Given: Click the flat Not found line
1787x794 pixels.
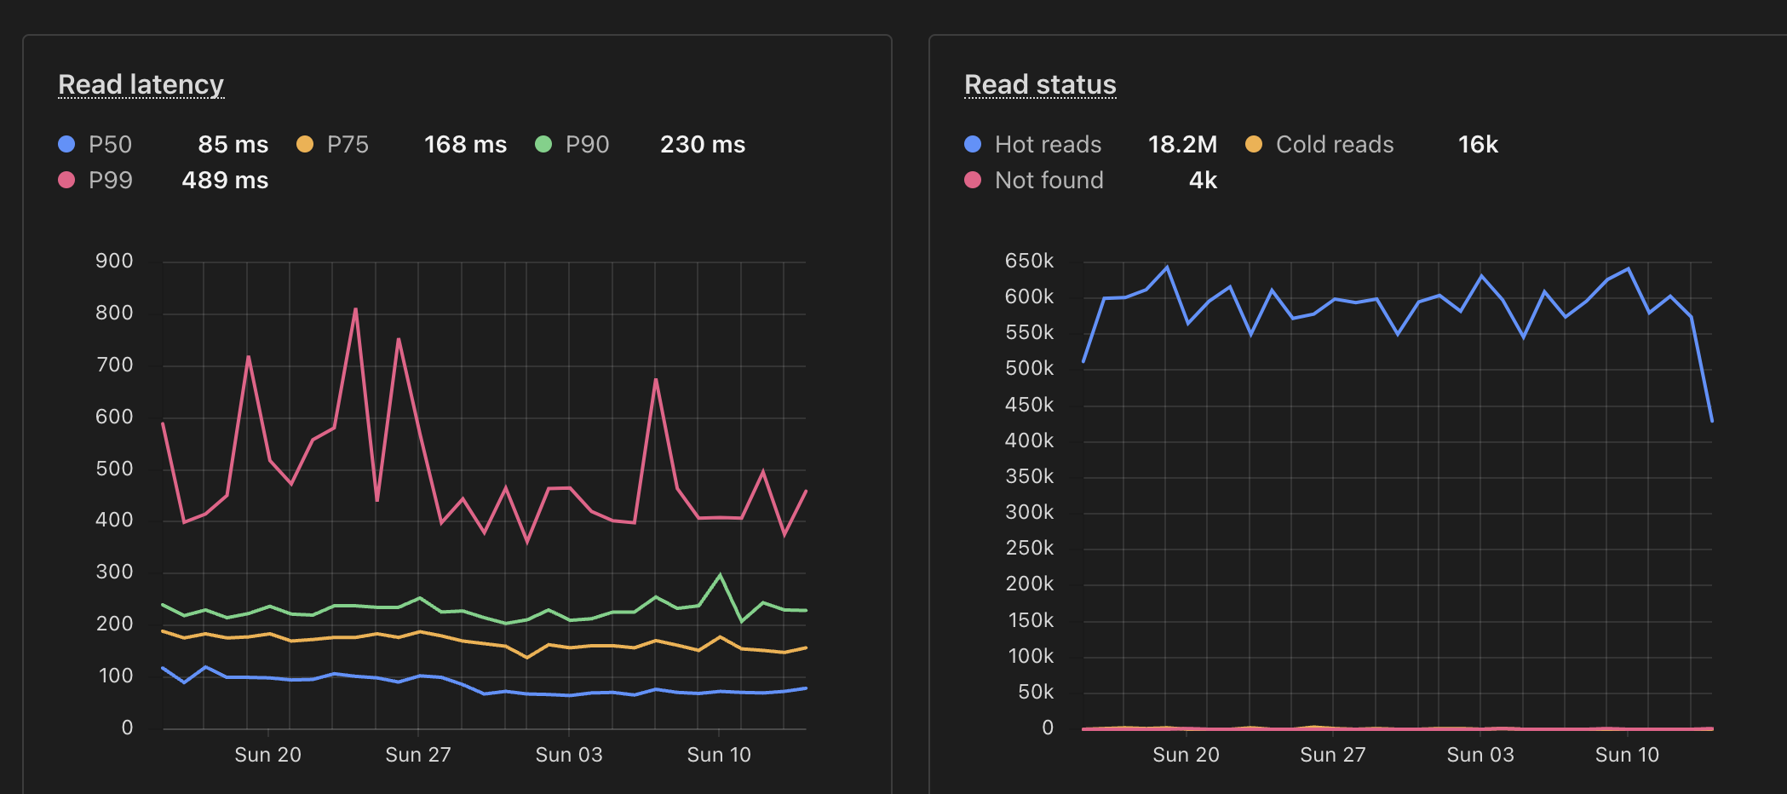Looking at the screenshot, I should coord(1405,728).
